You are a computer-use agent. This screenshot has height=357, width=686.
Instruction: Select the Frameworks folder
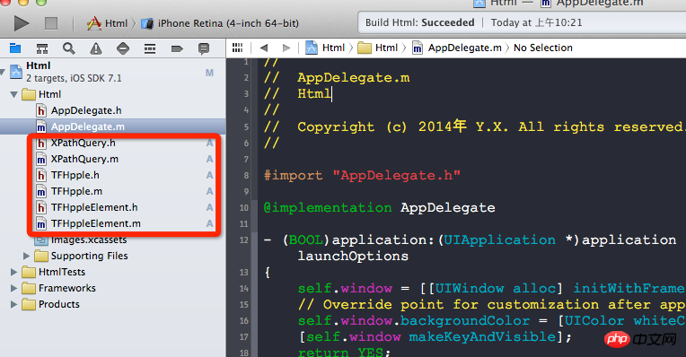point(58,288)
